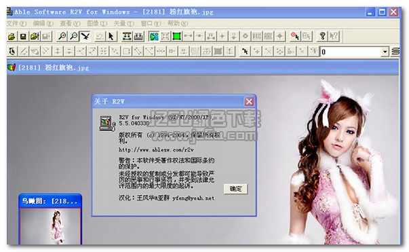The height and width of the screenshot is (252, 409).
Task: Open the 矢量(T) menu
Action: (124, 24)
